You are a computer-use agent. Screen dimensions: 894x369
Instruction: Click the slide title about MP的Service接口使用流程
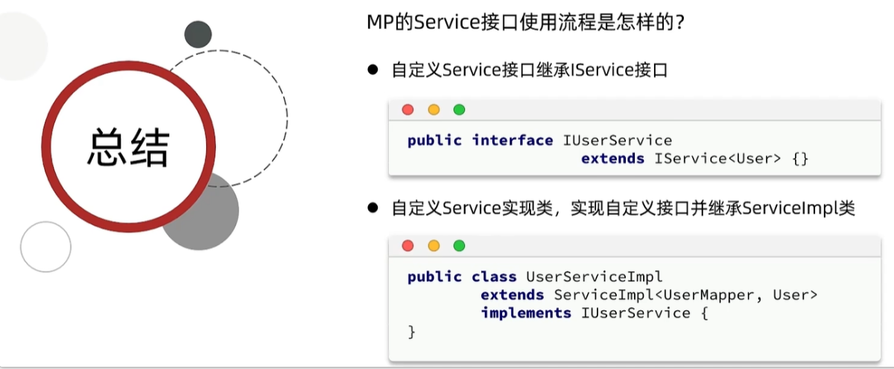tap(525, 22)
